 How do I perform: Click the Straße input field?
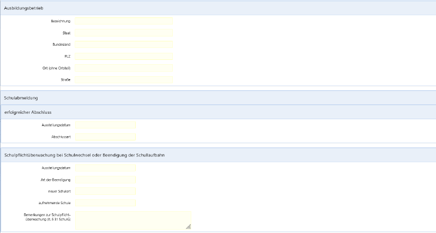click(124, 80)
